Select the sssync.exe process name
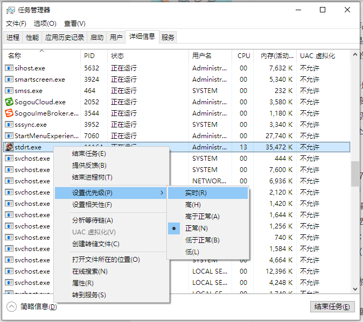 (x=31, y=125)
